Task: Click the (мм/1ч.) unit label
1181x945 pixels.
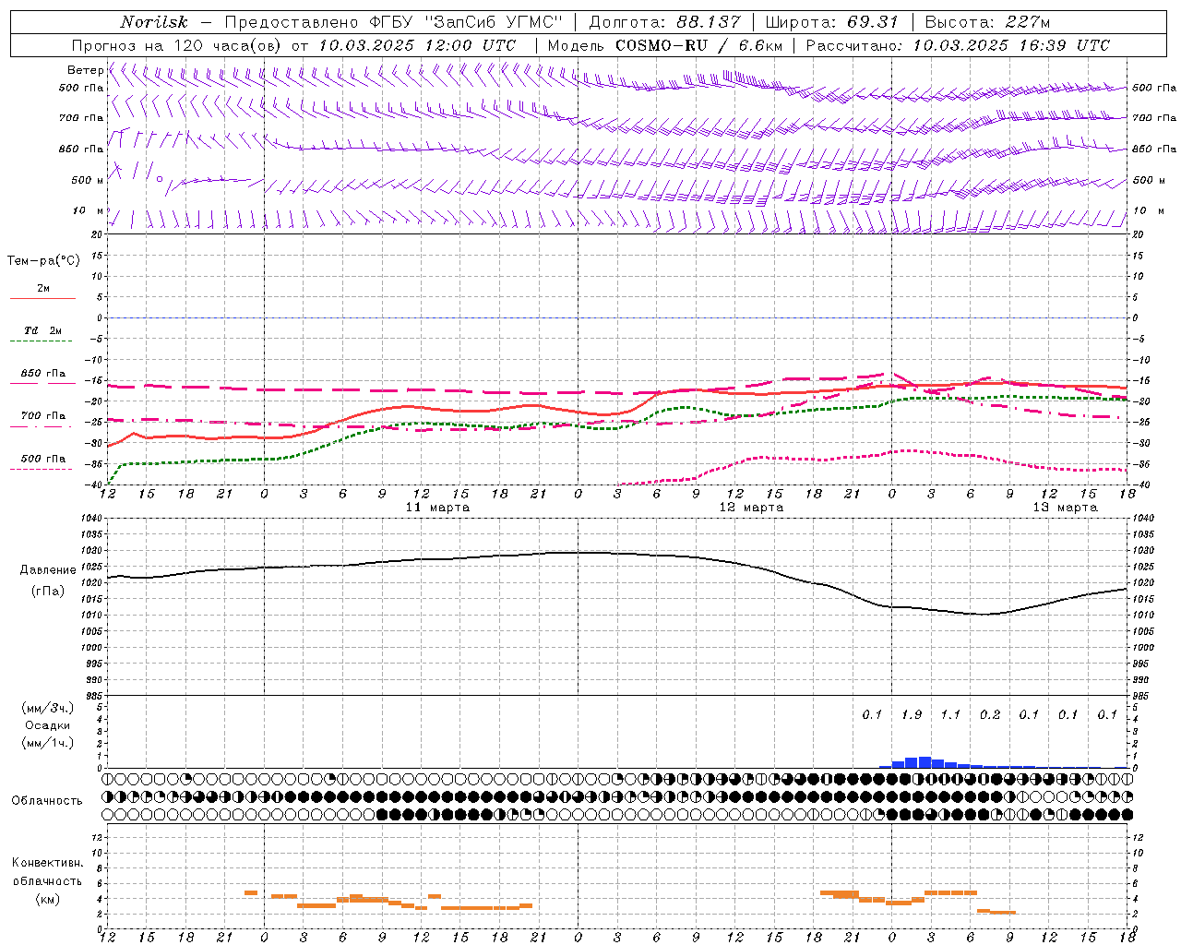Action: [x=48, y=743]
